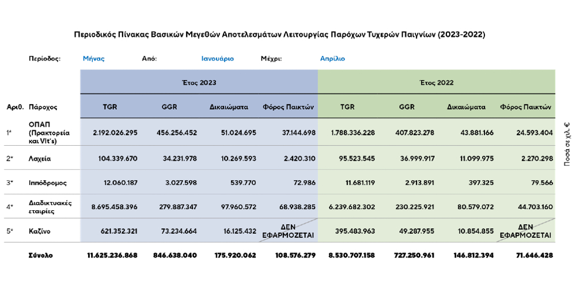
Task: Click Λαχεία 2023 TGR value 104.339.670
Action: 118,159
